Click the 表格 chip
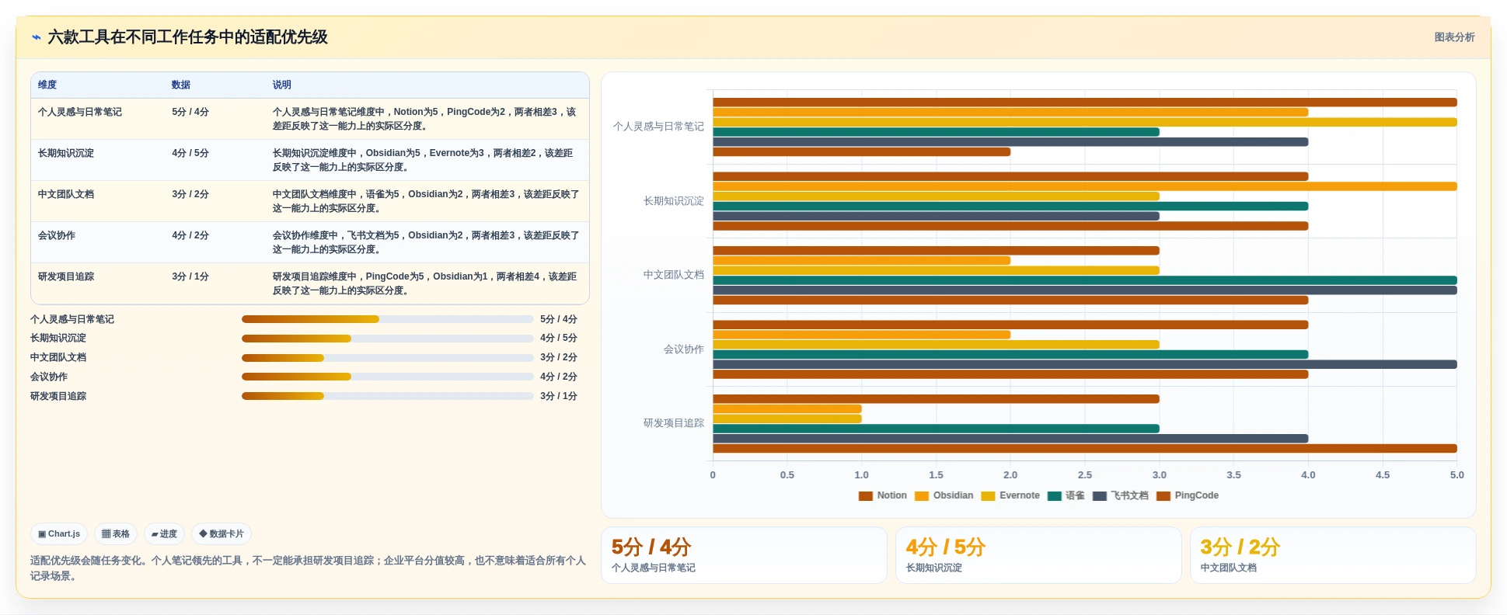 116,534
